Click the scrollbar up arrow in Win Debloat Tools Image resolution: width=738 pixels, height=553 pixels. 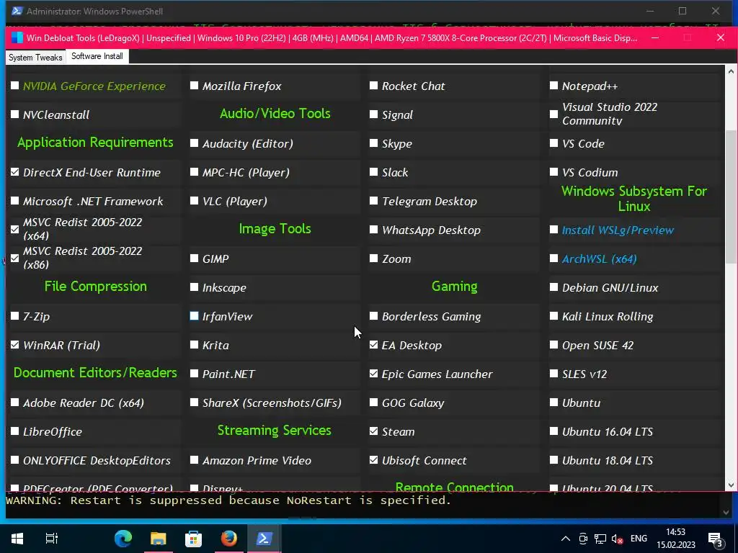731,71
